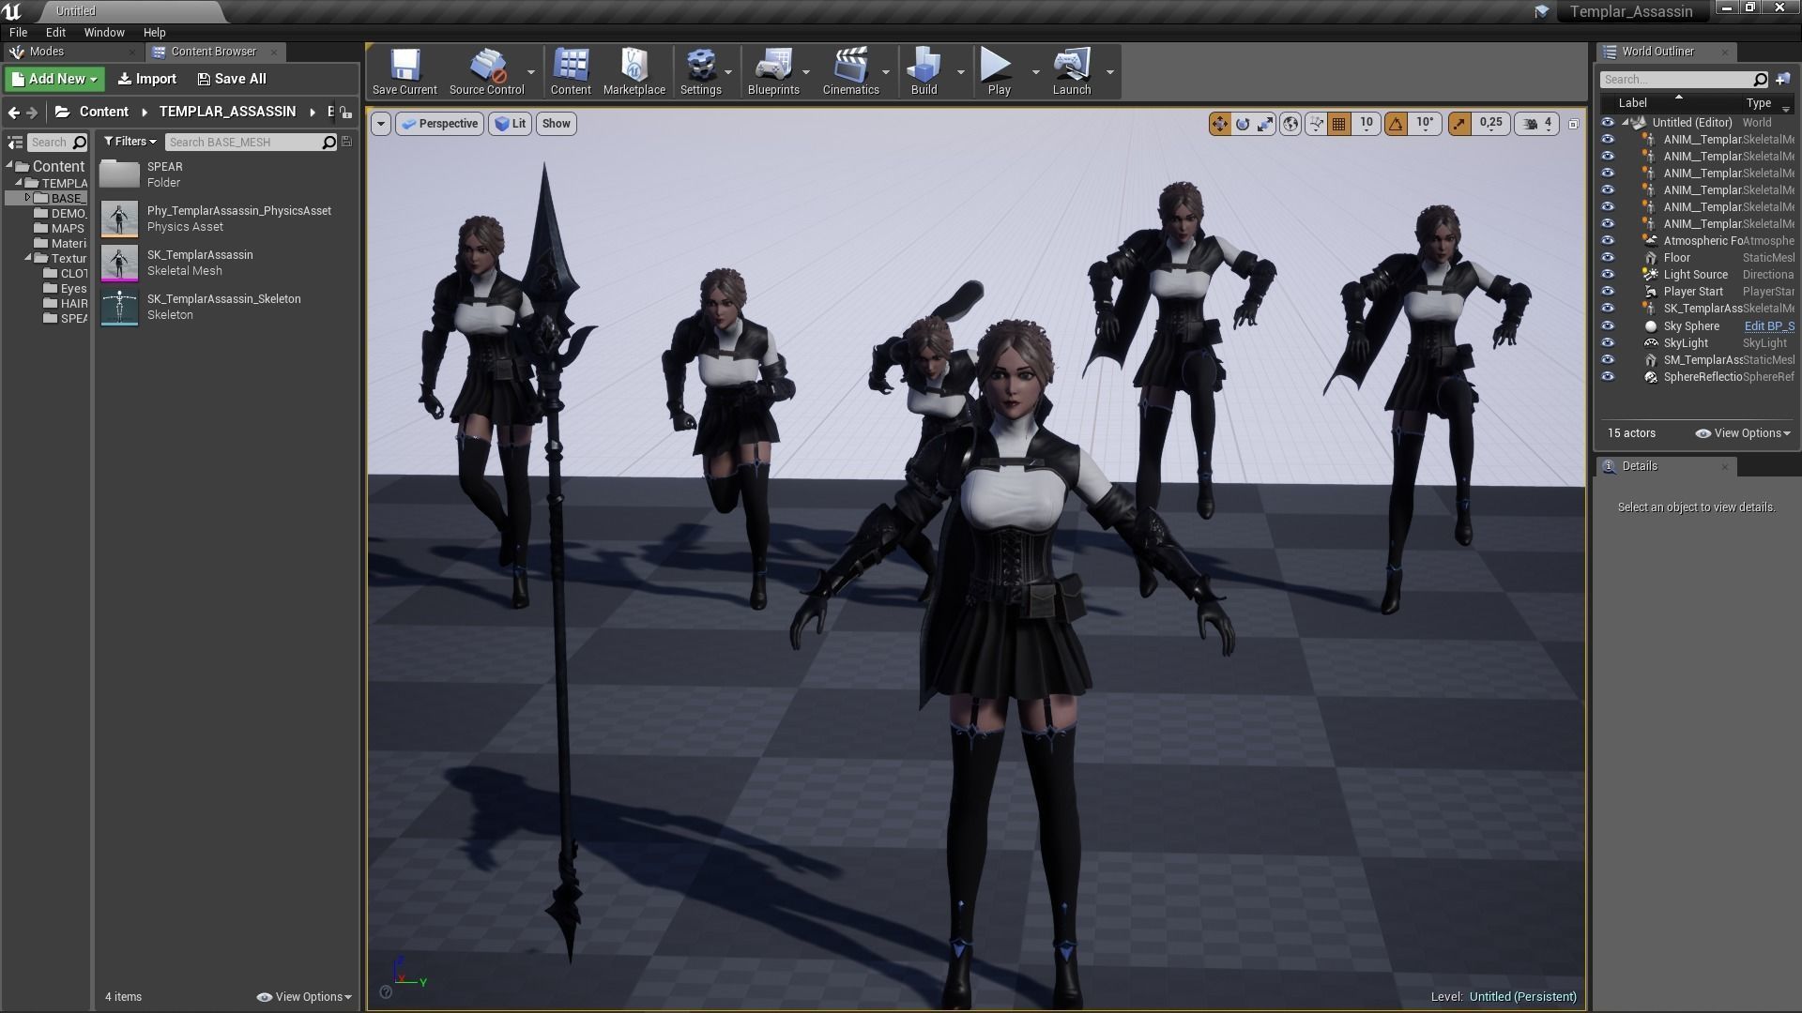Image resolution: width=1802 pixels, height=1013 pixels.
Task: Toggle the sources panel icon
Action: (x=15, y=143)
